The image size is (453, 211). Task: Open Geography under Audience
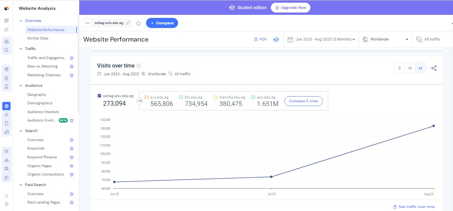coord(37,95)
